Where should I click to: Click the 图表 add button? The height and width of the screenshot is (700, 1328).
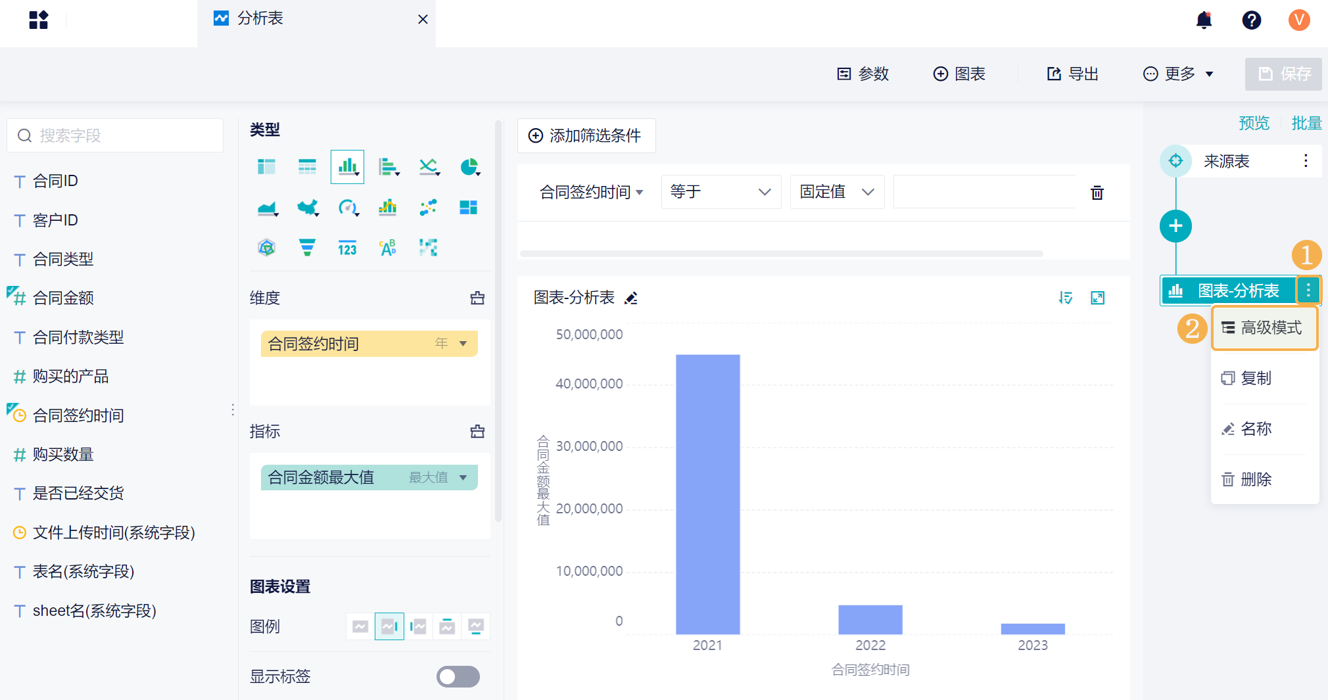tap(960, 74)
